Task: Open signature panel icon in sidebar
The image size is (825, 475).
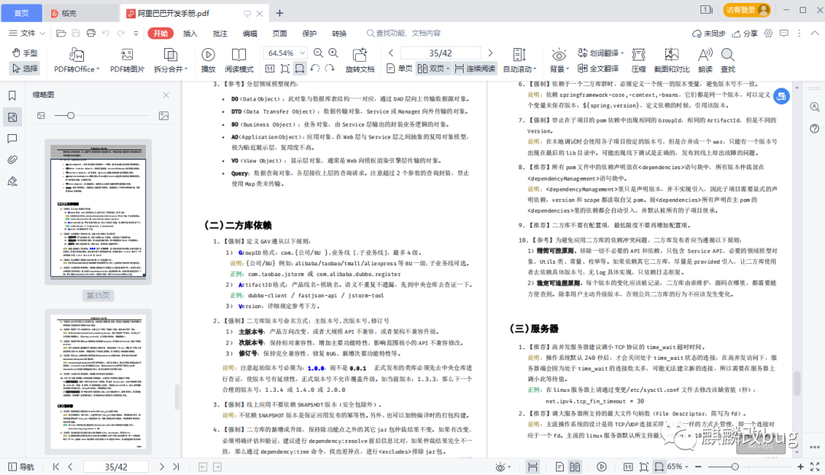Action: [x=12, y=181]
